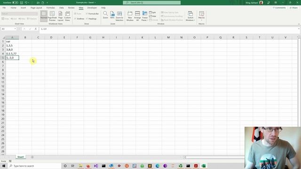301x169 pixels.
Task: Switch to Page Break Preview
Action: (x=52, y=16)
